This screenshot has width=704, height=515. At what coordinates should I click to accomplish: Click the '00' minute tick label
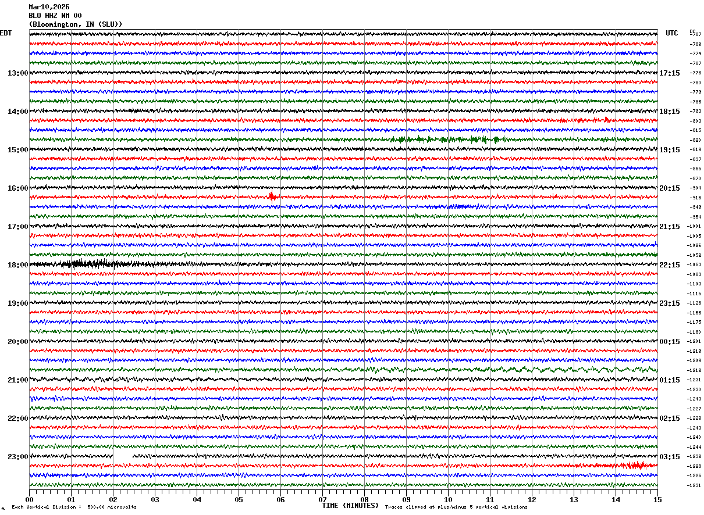(29, 499)
